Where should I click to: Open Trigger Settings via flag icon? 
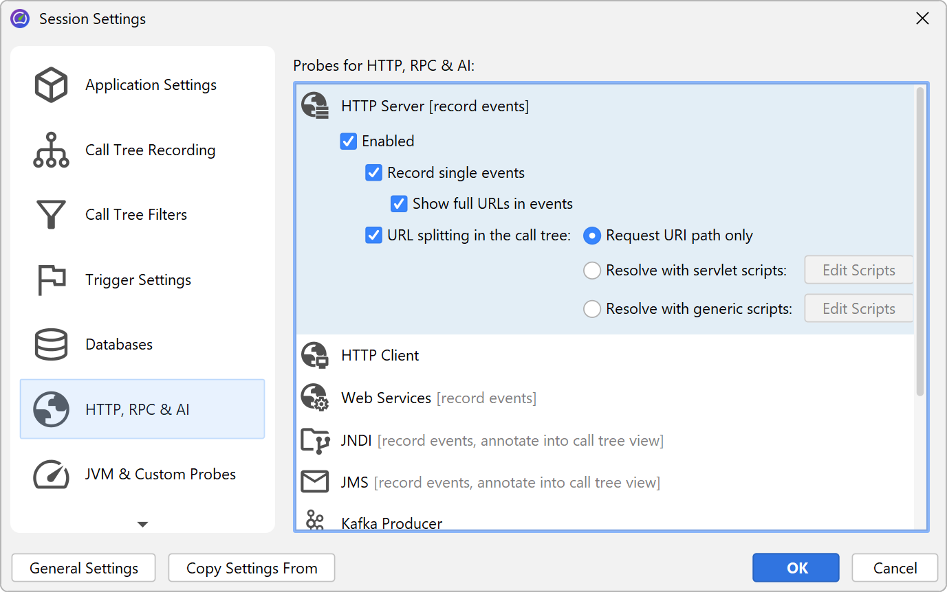[51, 280]
